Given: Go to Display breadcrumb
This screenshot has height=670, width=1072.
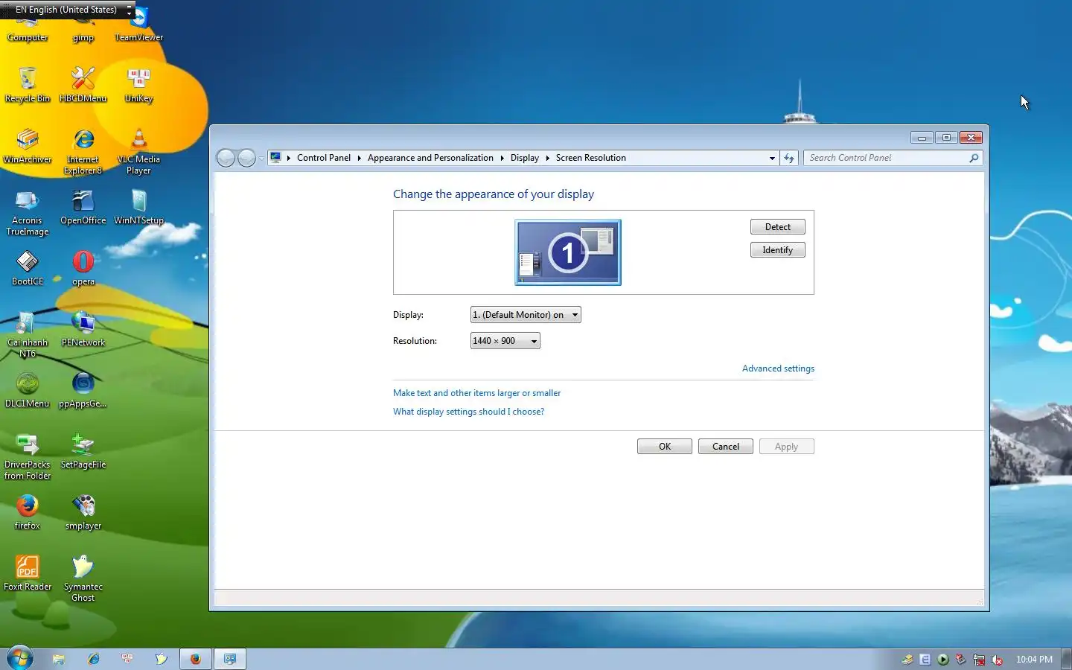Looking at the screenshot, I should coord(525,158).
